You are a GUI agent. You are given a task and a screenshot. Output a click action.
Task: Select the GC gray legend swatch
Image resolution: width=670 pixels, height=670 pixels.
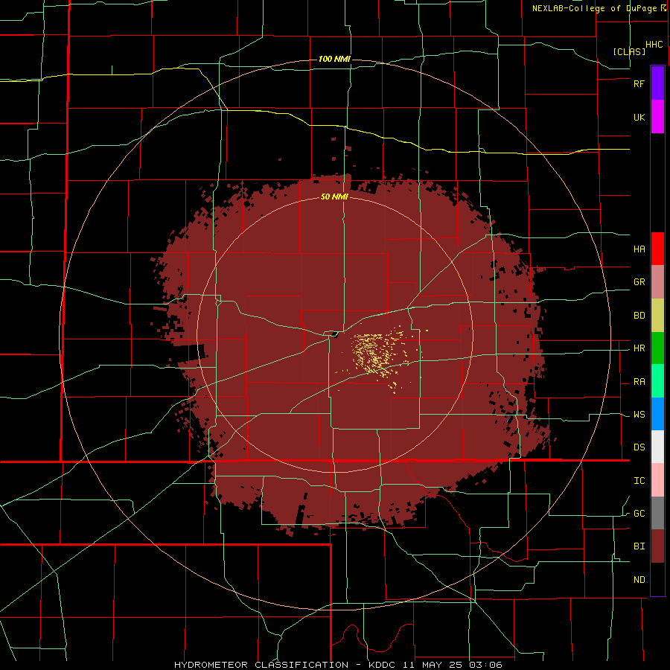click(657, 513)
